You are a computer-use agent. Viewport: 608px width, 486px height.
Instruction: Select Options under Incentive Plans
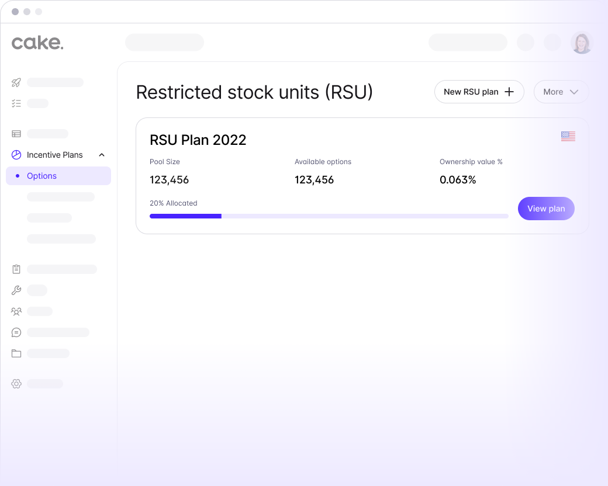(41, 176)
